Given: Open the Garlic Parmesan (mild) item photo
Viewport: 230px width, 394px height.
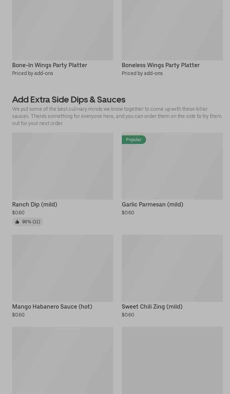Looking at the screenshot, I should pyautogui.click(x=172, y=170).
